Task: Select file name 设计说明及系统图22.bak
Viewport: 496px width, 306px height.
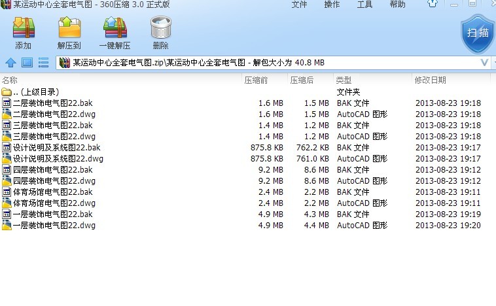Action: (x=57, y=148)
